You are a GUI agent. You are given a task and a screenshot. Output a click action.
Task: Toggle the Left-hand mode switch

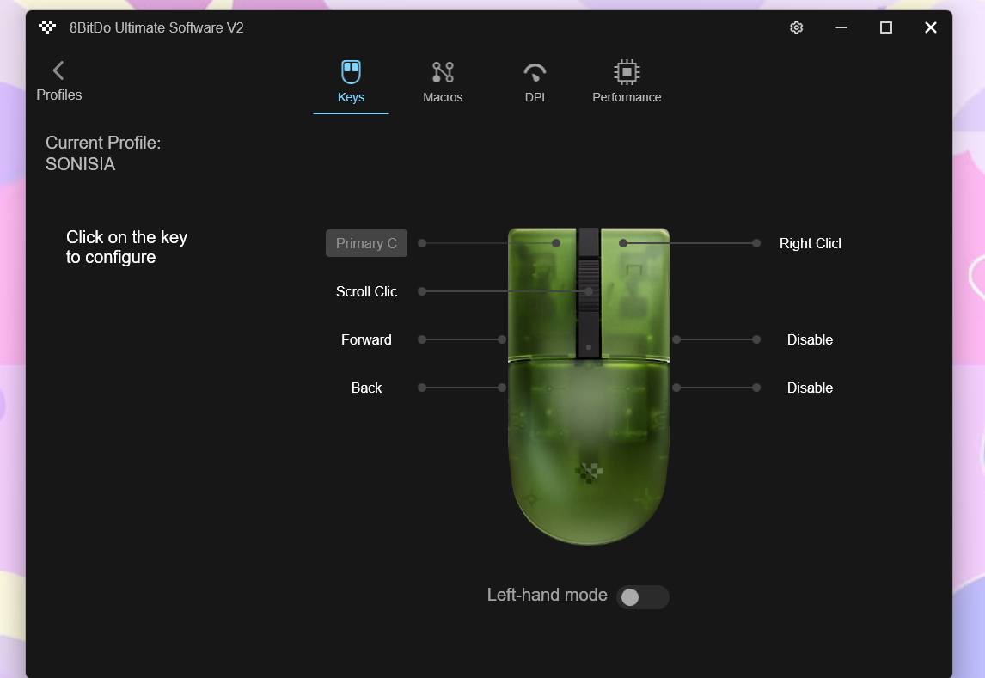click(x=643, y=597)
